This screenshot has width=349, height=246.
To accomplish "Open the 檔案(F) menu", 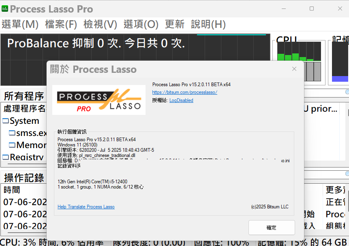I will coord(61,24).
